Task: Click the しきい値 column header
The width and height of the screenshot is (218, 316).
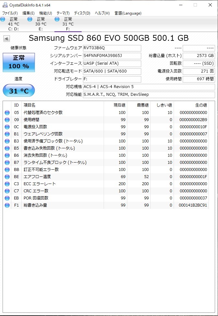Action: 162,105
